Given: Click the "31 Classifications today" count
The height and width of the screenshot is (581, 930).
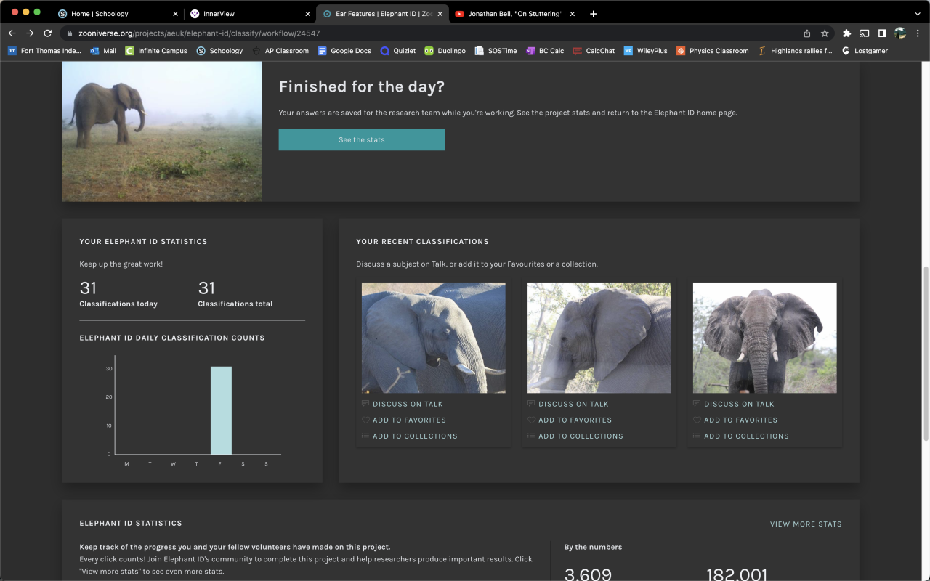Looking at the screenshot, I should [118, 294].
